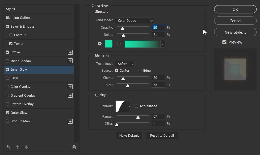The image size is (260, 155).
Task: Add another Stroke with plus icon
Action: 70,52
